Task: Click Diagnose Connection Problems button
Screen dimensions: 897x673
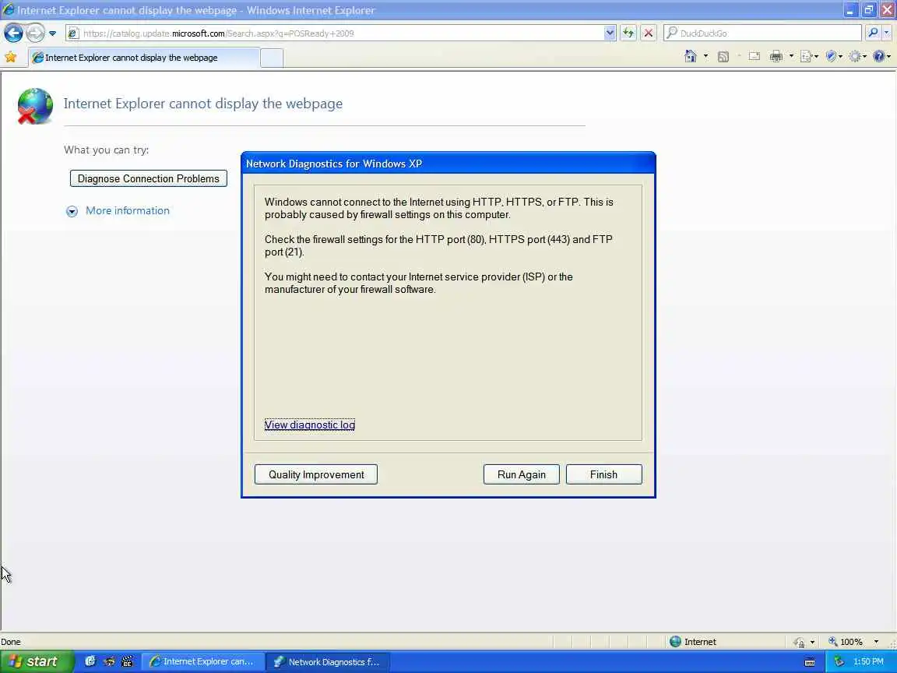Action: tap(148, 178)
